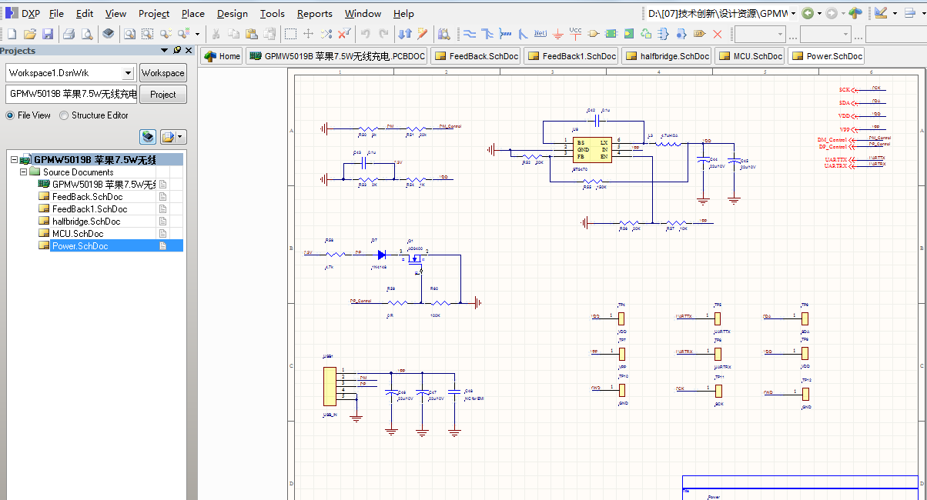Collapse the Source Documents folder
This screenshot has width=927, height=500.
[x=24, y=172]
